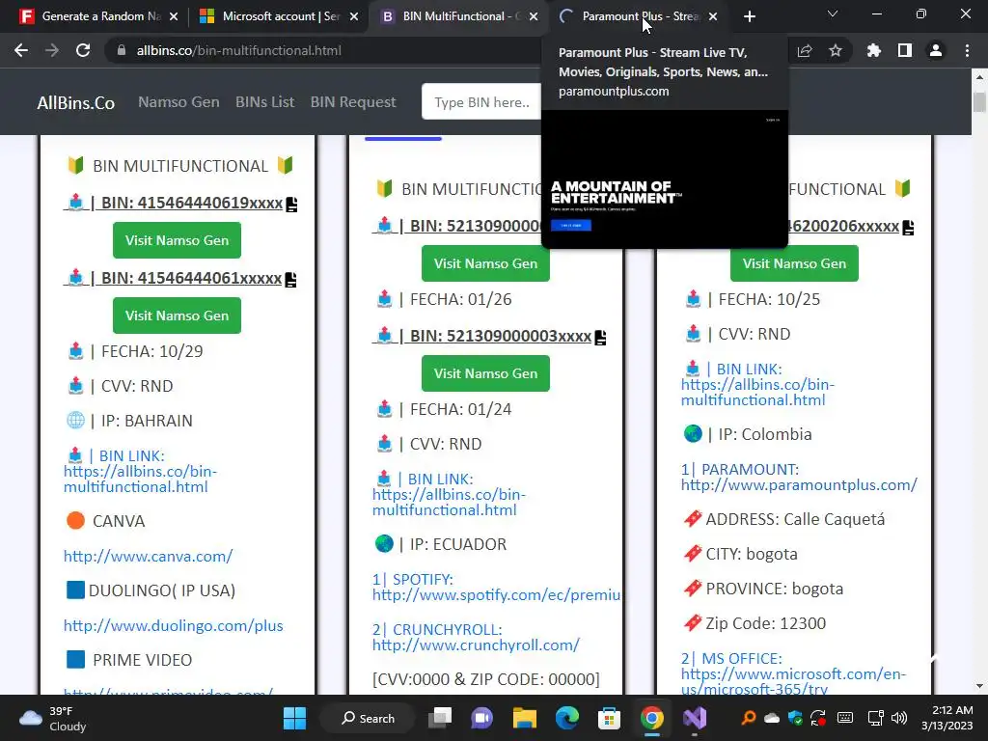Copy BIN 41546444061xxxxx via copy icon
The width and height of the screenshot is (988, 741).
pyautogui.click(x=290, y=279)
